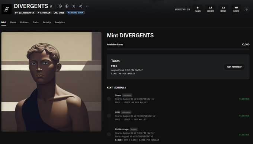This screenshot has height=144, width=253.
Task: Switch to the Mint tab
Action: point(4,22)
